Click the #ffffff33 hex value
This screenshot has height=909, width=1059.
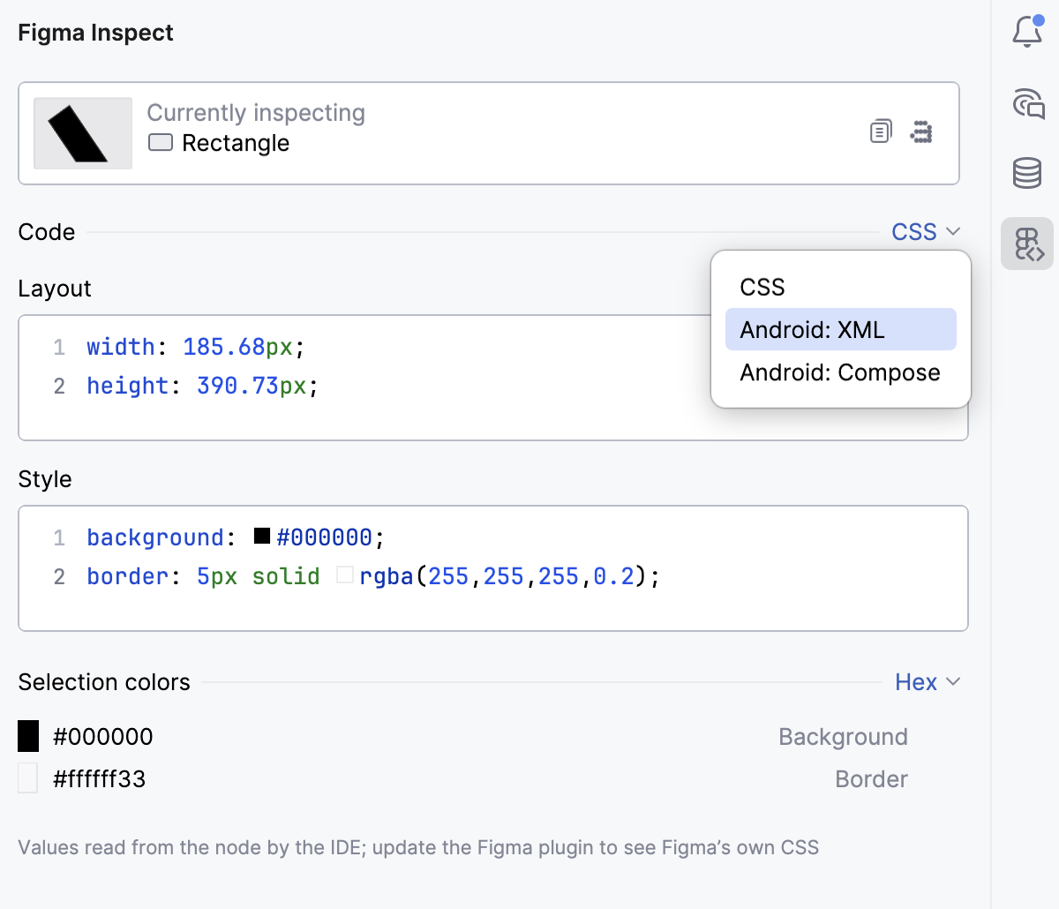pos(100,779)
